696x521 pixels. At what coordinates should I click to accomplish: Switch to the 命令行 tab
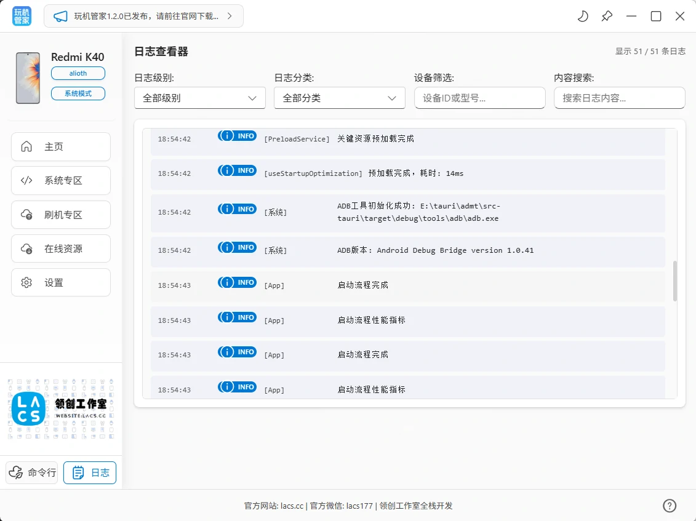[x=32, y=472]
